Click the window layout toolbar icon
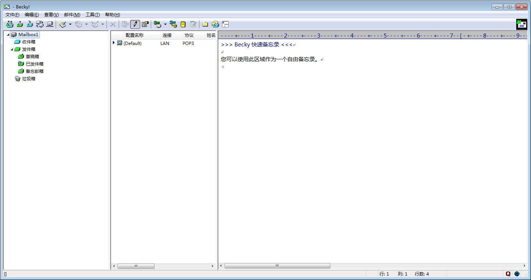The width and height of the screenshot is (531, 280). [x=225, y=24]
